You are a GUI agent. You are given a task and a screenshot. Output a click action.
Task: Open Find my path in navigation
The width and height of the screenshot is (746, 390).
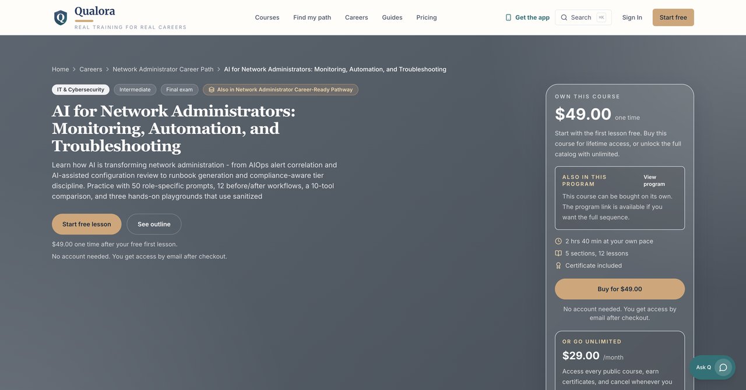[312, 17]
